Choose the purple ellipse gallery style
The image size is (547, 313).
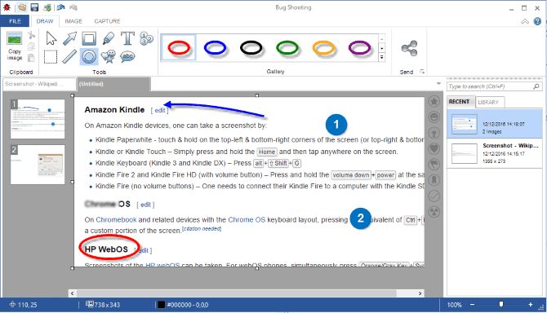coord(360,48)
